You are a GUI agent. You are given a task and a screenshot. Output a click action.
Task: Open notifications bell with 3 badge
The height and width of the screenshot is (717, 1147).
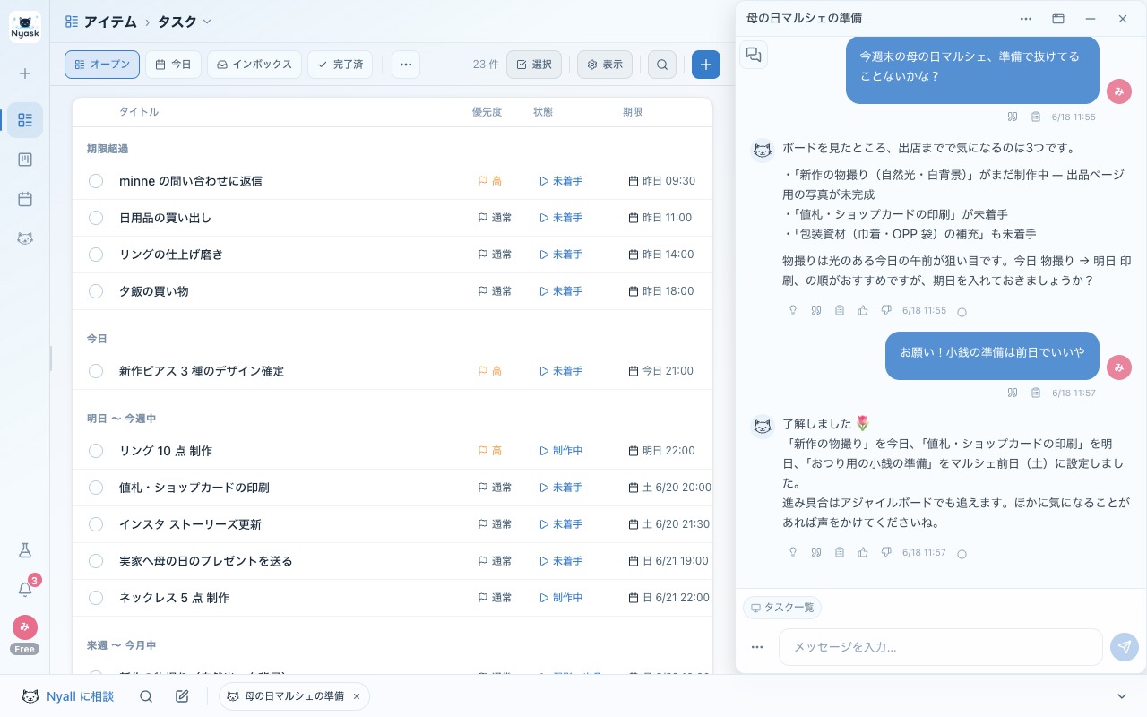(25, 589)
